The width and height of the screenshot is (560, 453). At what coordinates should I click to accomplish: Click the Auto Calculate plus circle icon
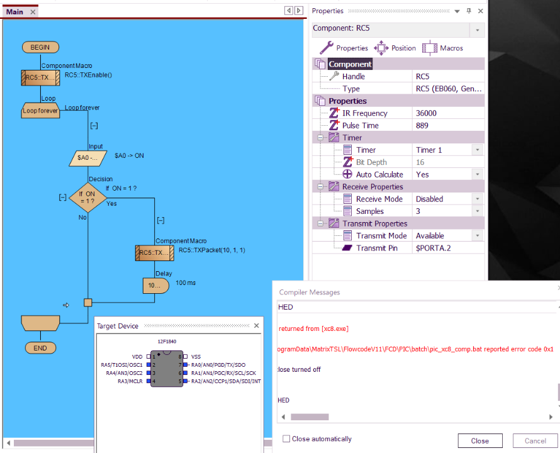point(347,174)
